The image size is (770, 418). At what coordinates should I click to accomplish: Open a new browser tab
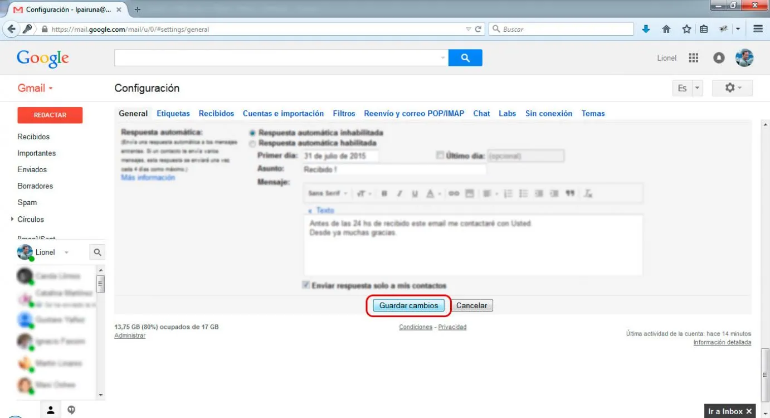point(138,9)
